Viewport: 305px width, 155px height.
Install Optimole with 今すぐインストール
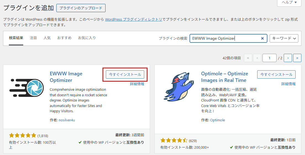(x=276, y=74)
